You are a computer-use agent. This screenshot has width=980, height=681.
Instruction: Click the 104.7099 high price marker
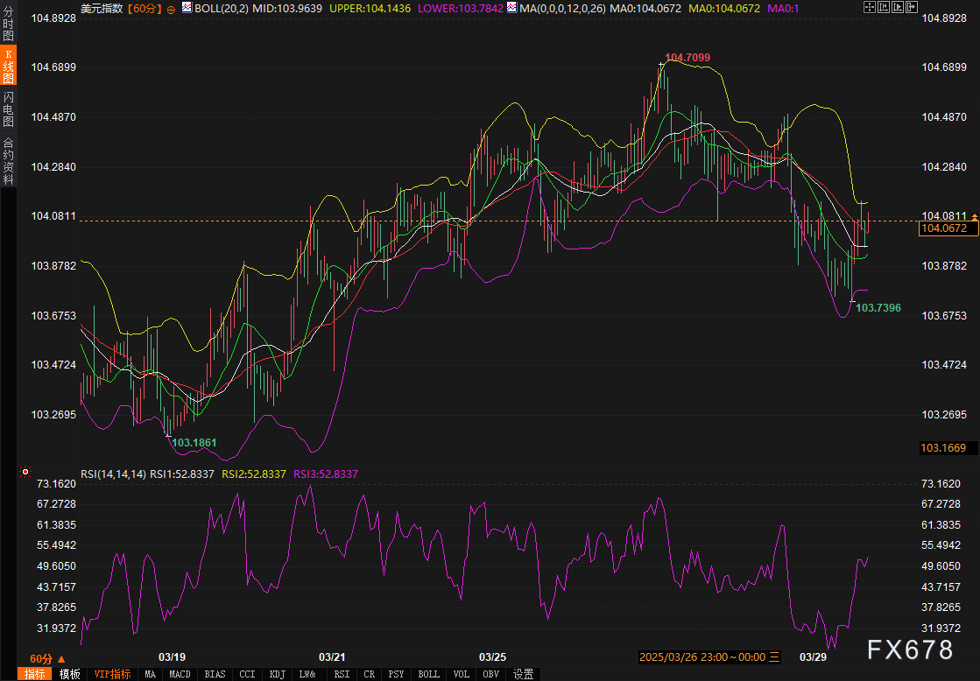coord(687,58)
